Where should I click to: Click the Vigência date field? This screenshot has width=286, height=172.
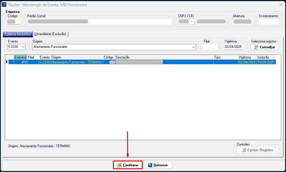[234, 47]
